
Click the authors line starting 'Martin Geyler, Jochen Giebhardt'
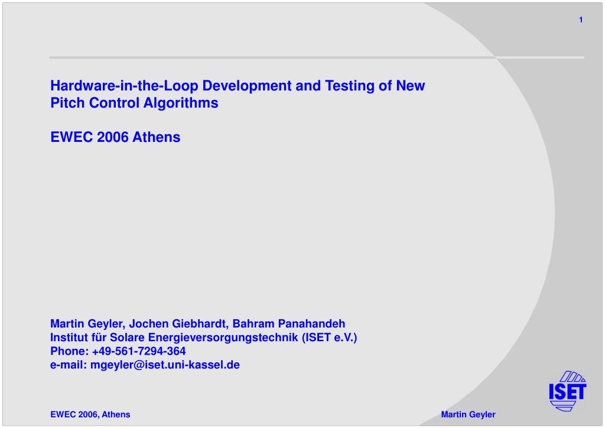pos(197,323)
